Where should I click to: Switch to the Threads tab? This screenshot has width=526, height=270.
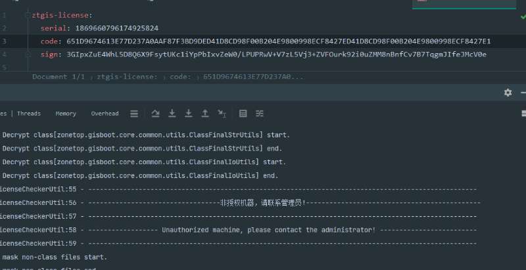pos(28,114)
